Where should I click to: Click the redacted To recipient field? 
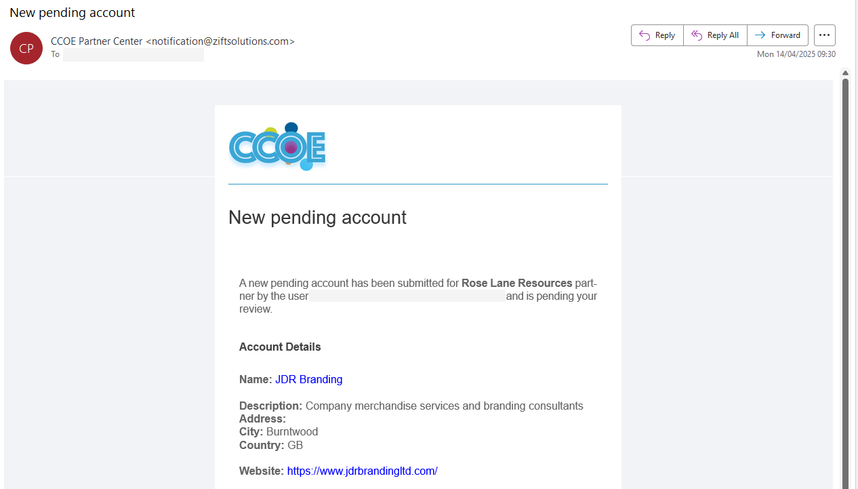click(x=134, y=55)
